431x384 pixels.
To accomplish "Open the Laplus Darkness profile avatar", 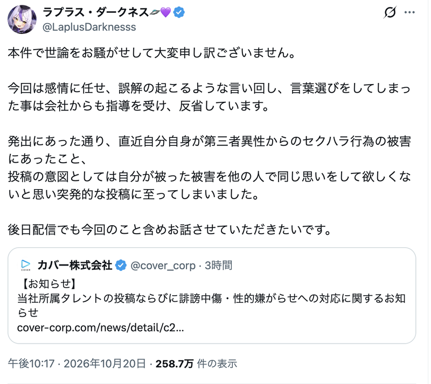I will point(22,19).
